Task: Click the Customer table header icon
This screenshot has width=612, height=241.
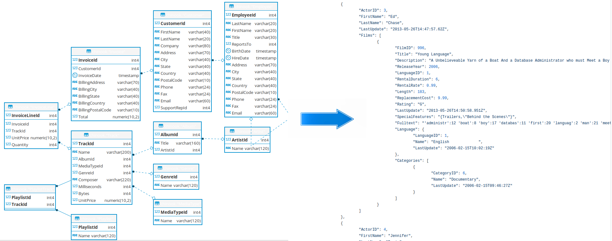Action: [x=162, y=15]
